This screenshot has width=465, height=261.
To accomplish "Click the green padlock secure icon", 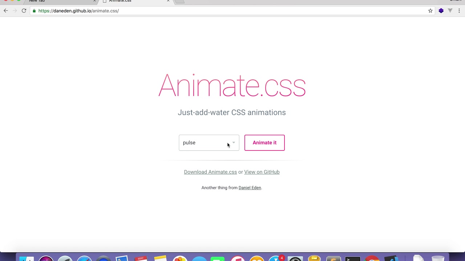I will coord(34,11).
